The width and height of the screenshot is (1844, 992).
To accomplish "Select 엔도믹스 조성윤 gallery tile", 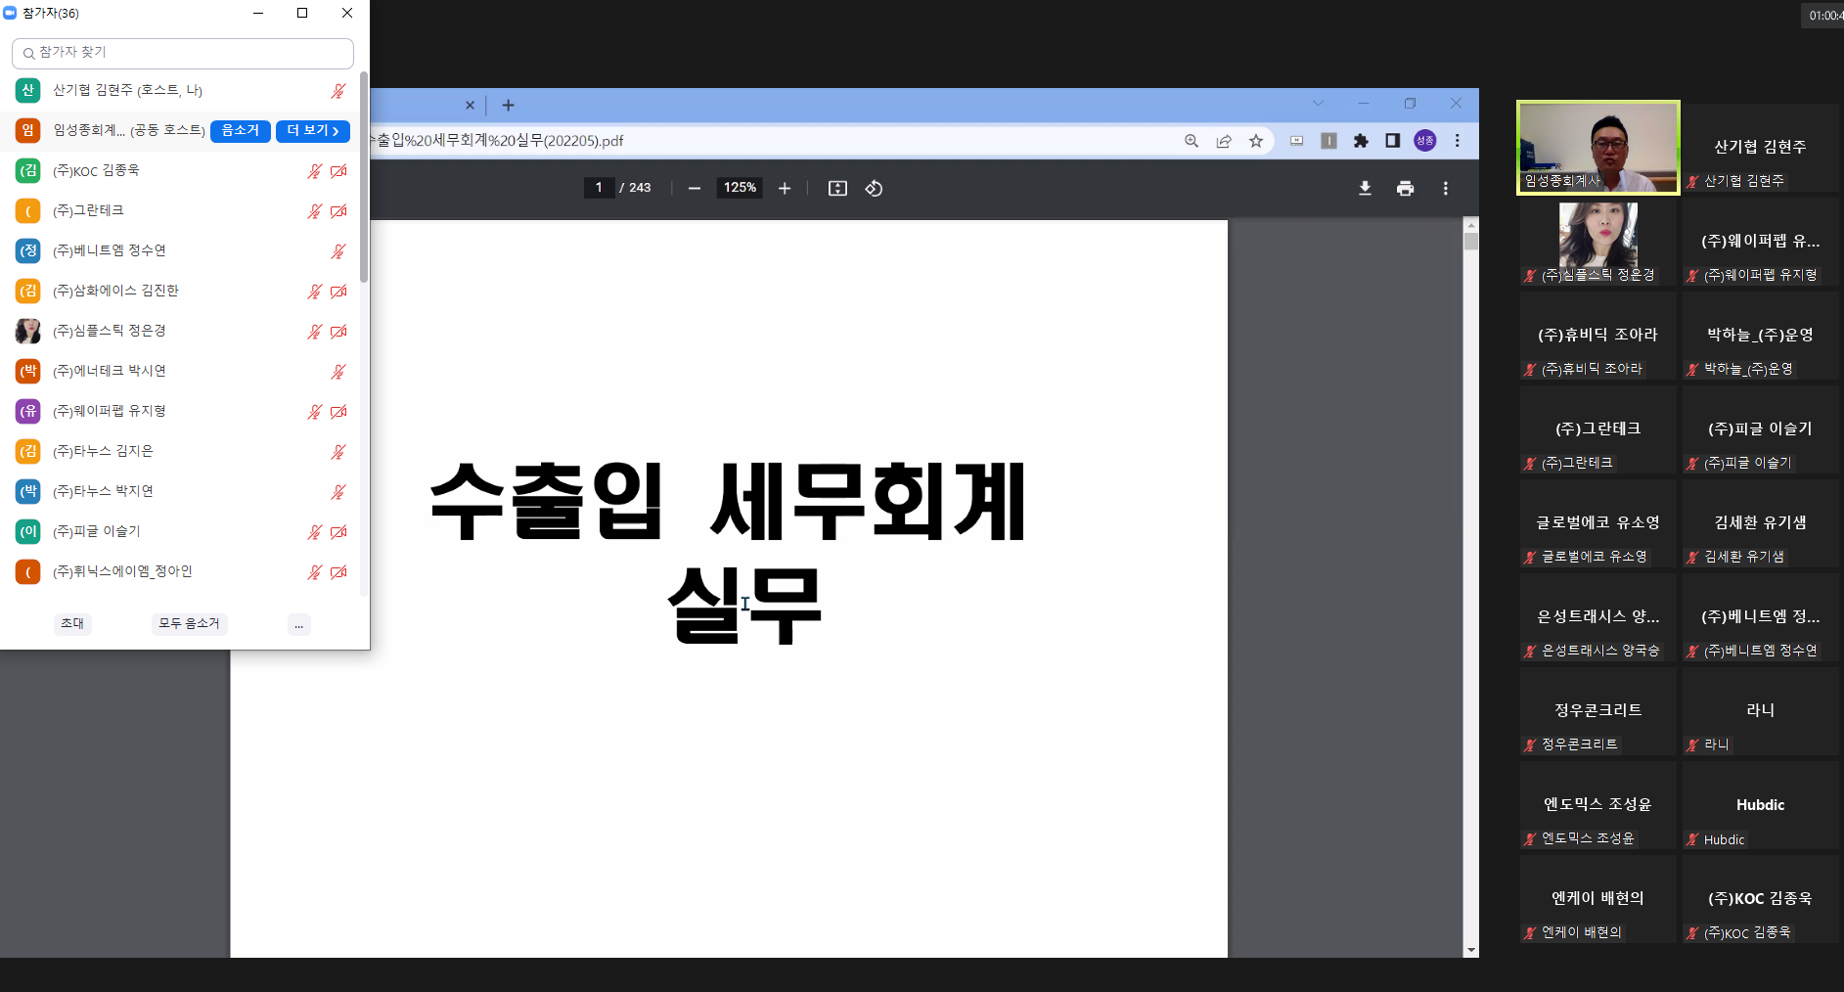I will (1598, 805).
